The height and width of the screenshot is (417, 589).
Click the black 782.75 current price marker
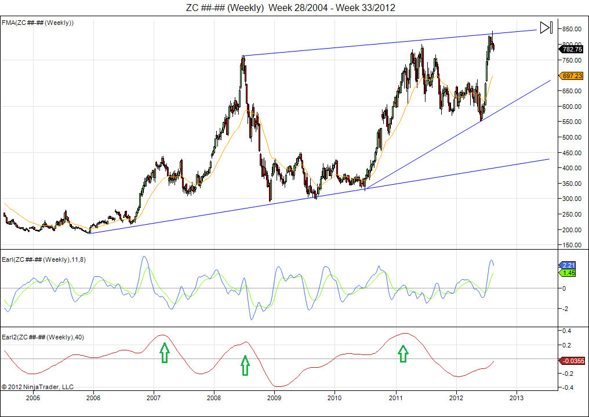(572, 50)
